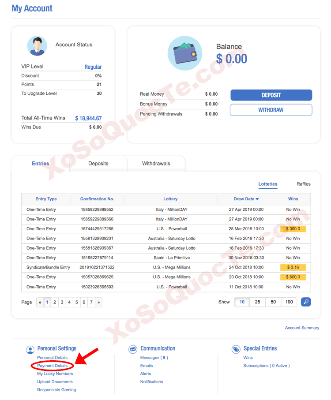Go to the last page arrow

(x=98, y=303)
